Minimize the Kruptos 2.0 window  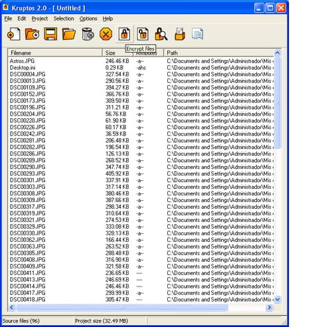[x=259, y=8]
